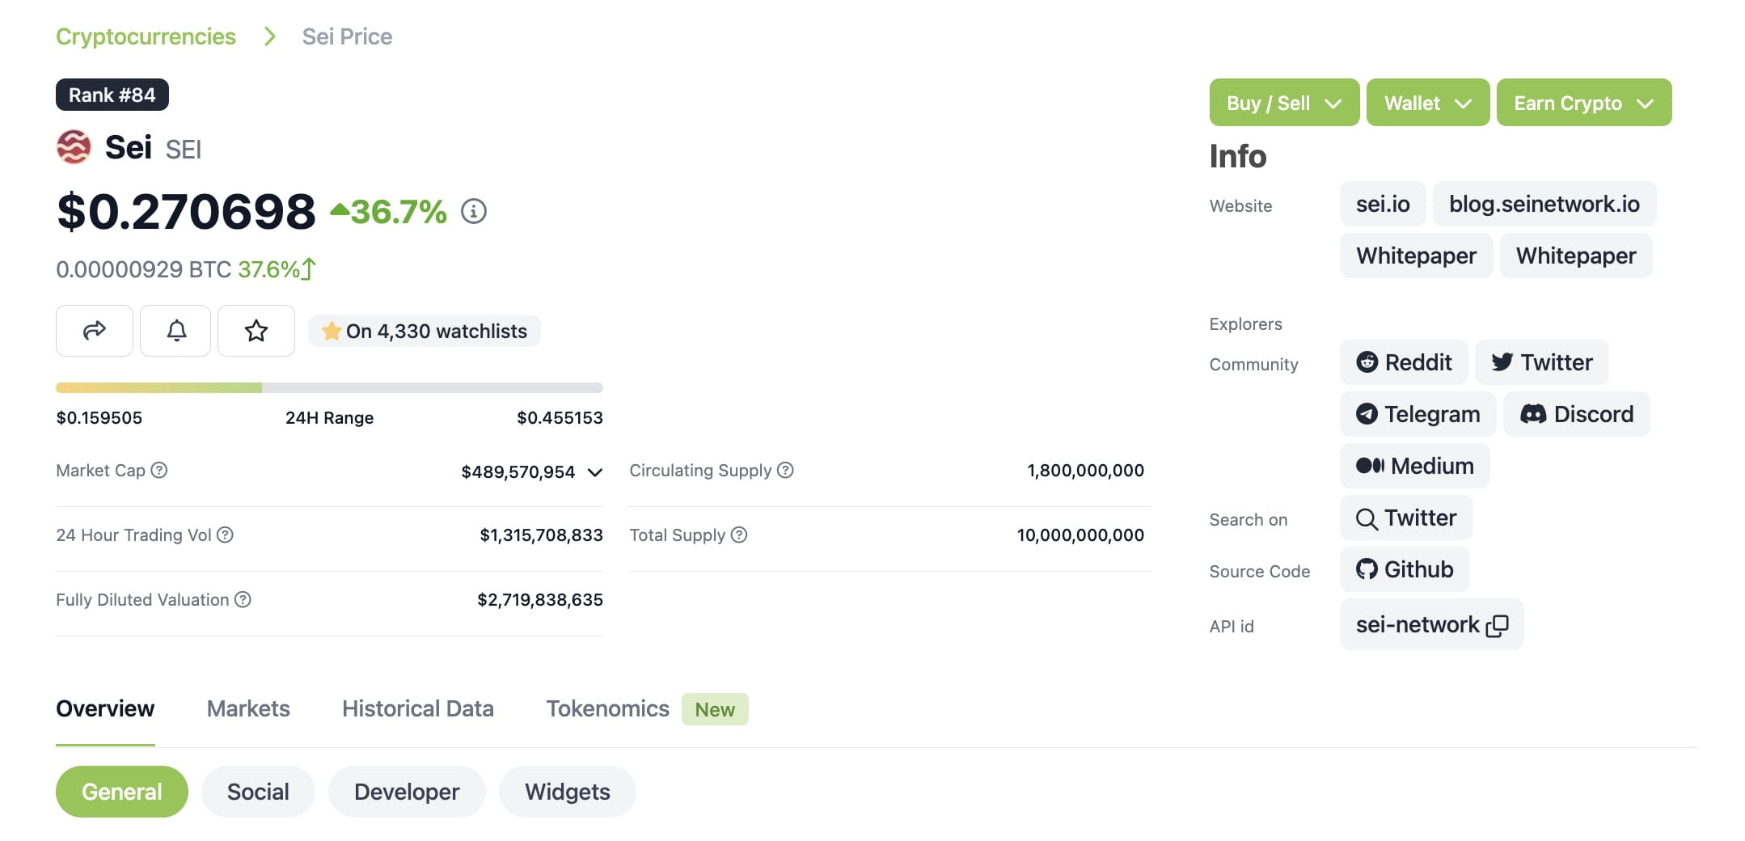View Sei source code on Github
The height and width of the screenshot is (841, 1745).
click(x=1404, y=569)
